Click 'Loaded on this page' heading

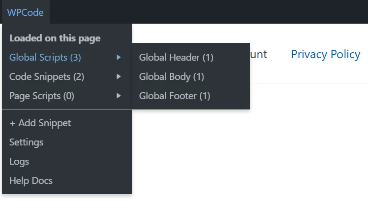pyautogui.click(x=55, y=38)
